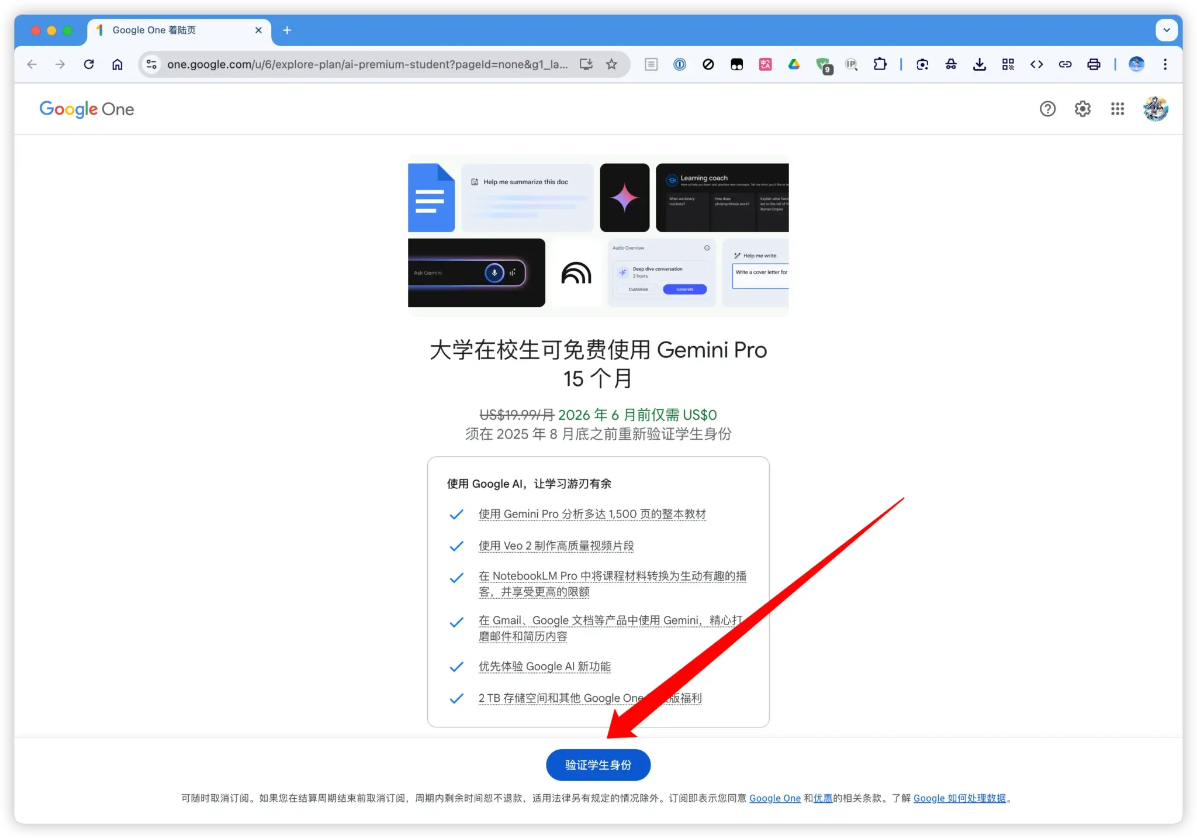The height and width of the screenshot is (838, 1197).
Task: Open the translate extension
Action: [765, 64]
